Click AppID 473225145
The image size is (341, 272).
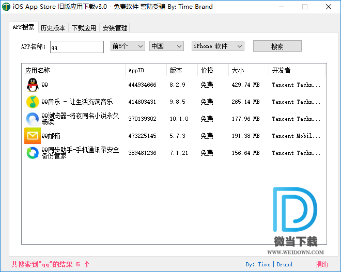pyautogui.click(x=142, y=136)
